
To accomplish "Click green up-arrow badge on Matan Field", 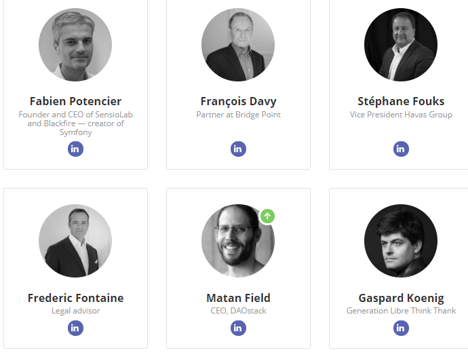I will pos(268,216).
